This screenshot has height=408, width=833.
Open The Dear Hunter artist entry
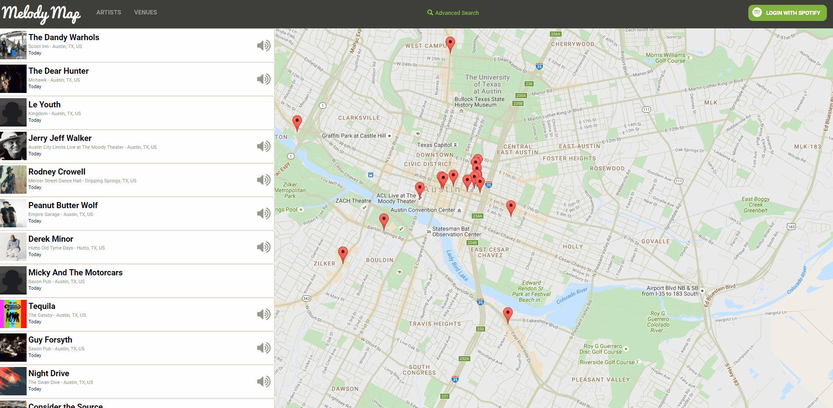(137, 79)
